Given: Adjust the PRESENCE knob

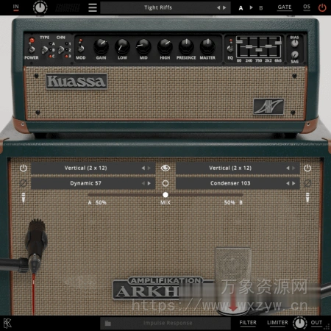Looking at the screenshot, I should point(186,46).
